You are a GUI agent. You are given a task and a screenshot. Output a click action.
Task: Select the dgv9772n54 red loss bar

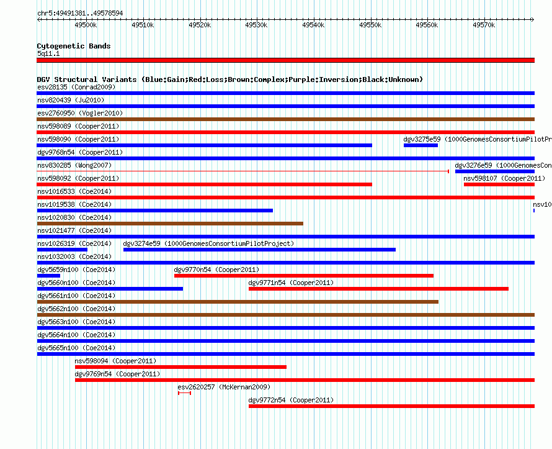[x=391, y=406]
